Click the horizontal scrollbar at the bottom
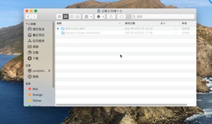 coord(121,105)
